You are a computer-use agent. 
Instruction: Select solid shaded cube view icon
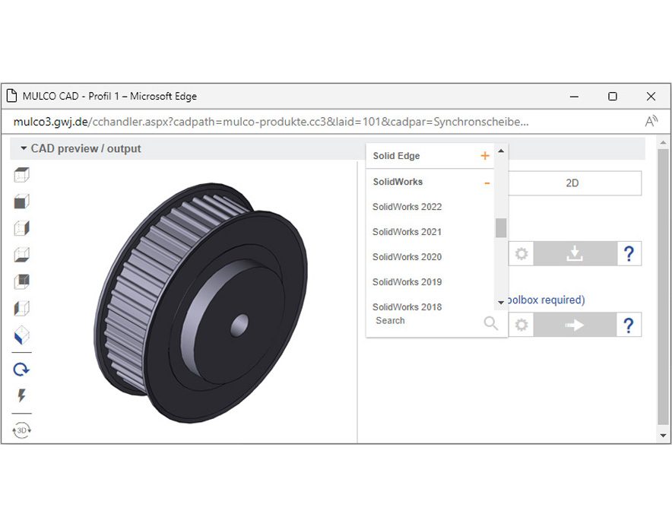(x=21, y=202)
